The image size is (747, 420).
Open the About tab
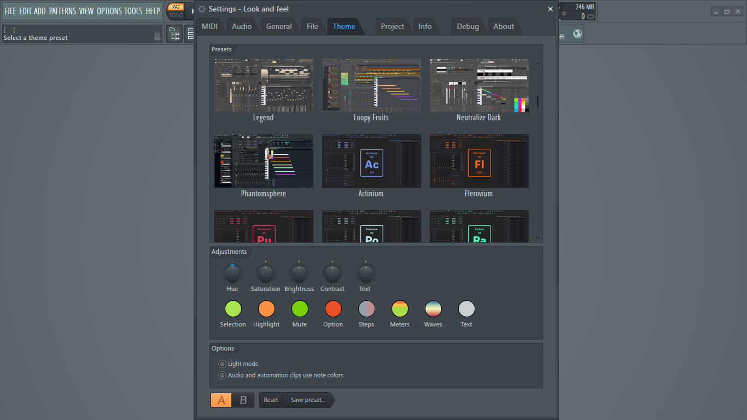point(504,26)
